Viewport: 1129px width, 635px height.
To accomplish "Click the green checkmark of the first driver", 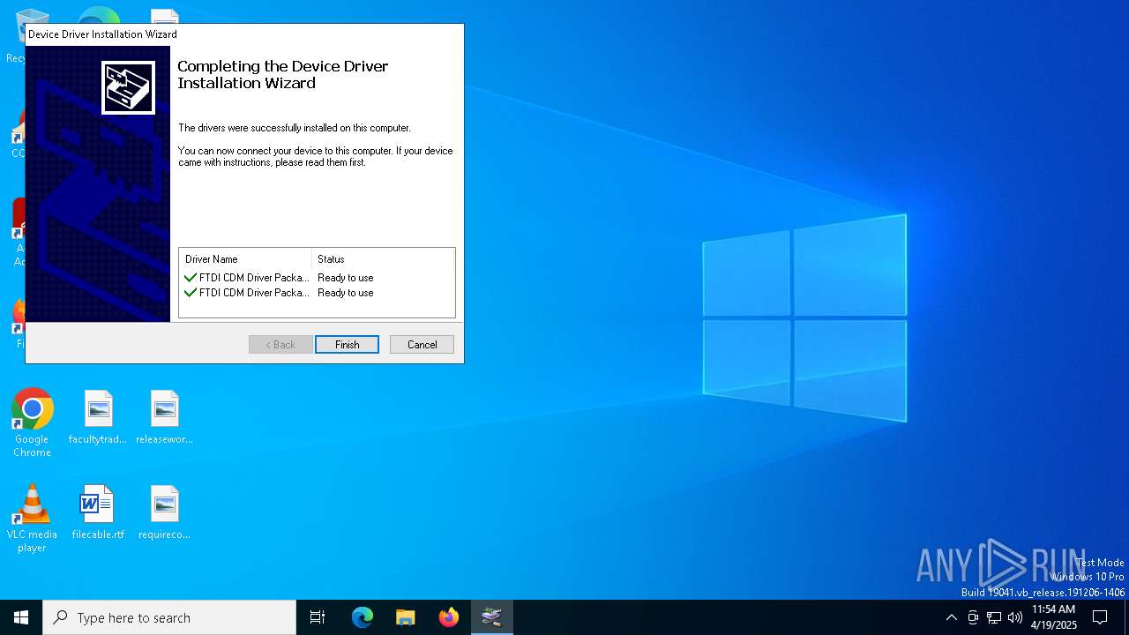I will [x=191, y=278].
